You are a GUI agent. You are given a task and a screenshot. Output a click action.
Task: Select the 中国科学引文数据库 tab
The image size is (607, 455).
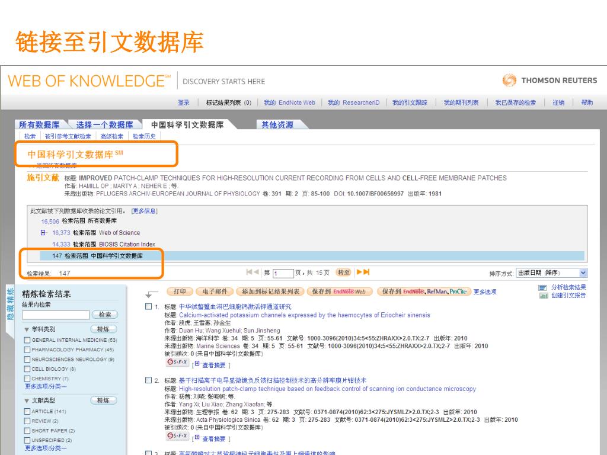(187, 124)
